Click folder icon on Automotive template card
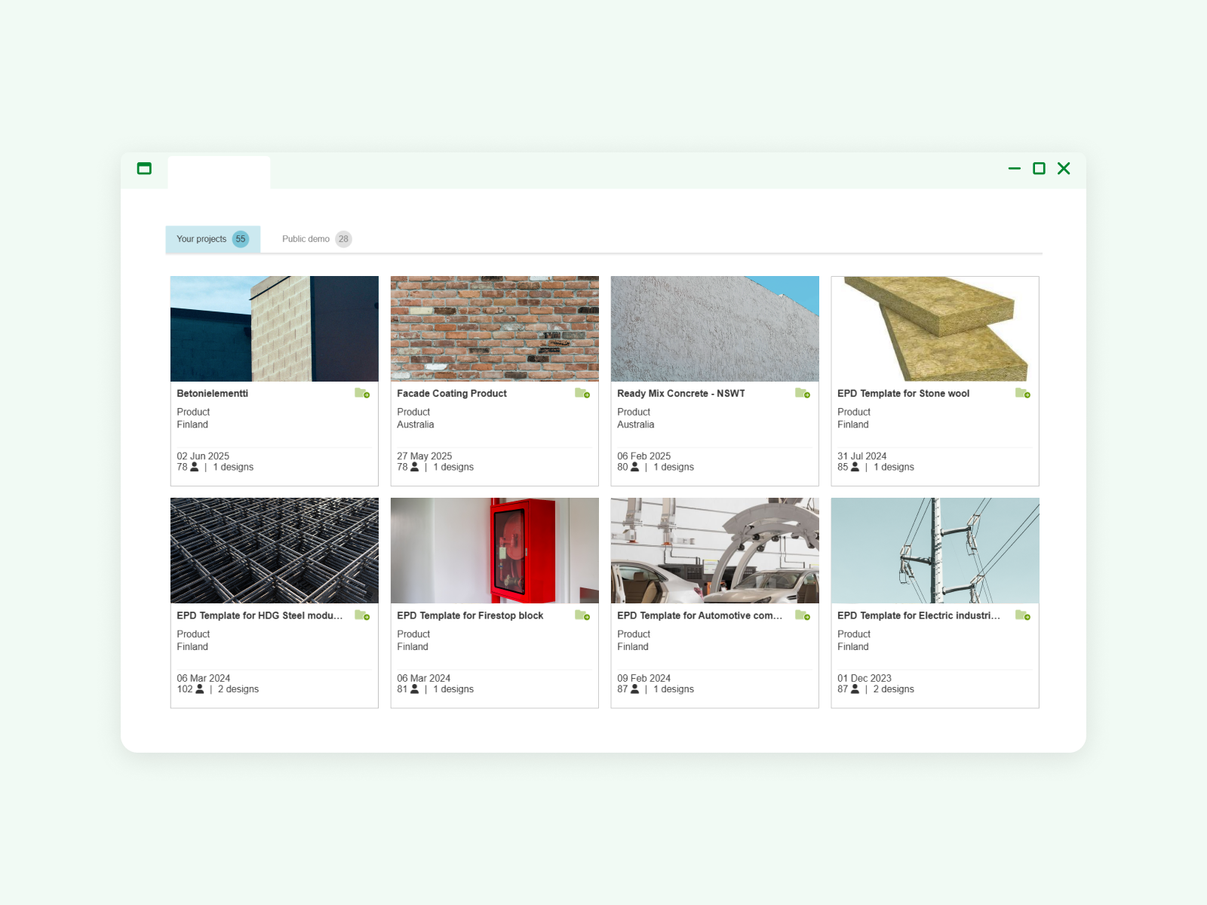 pos(803,615)
